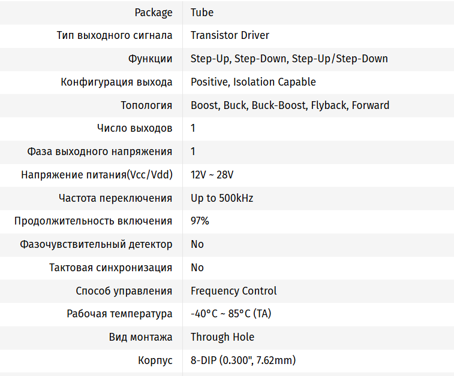The height and width of the screenshot is (376, 454).
Task: Select the 'Up to 500kHz' value
Action: (x=222, y=198)
